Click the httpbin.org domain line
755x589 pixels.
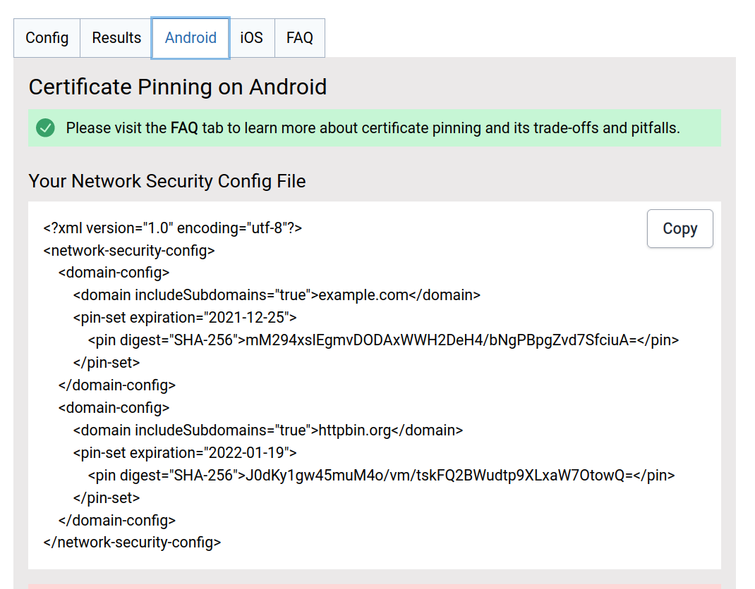pyautogui.click(x=268, y=430)
